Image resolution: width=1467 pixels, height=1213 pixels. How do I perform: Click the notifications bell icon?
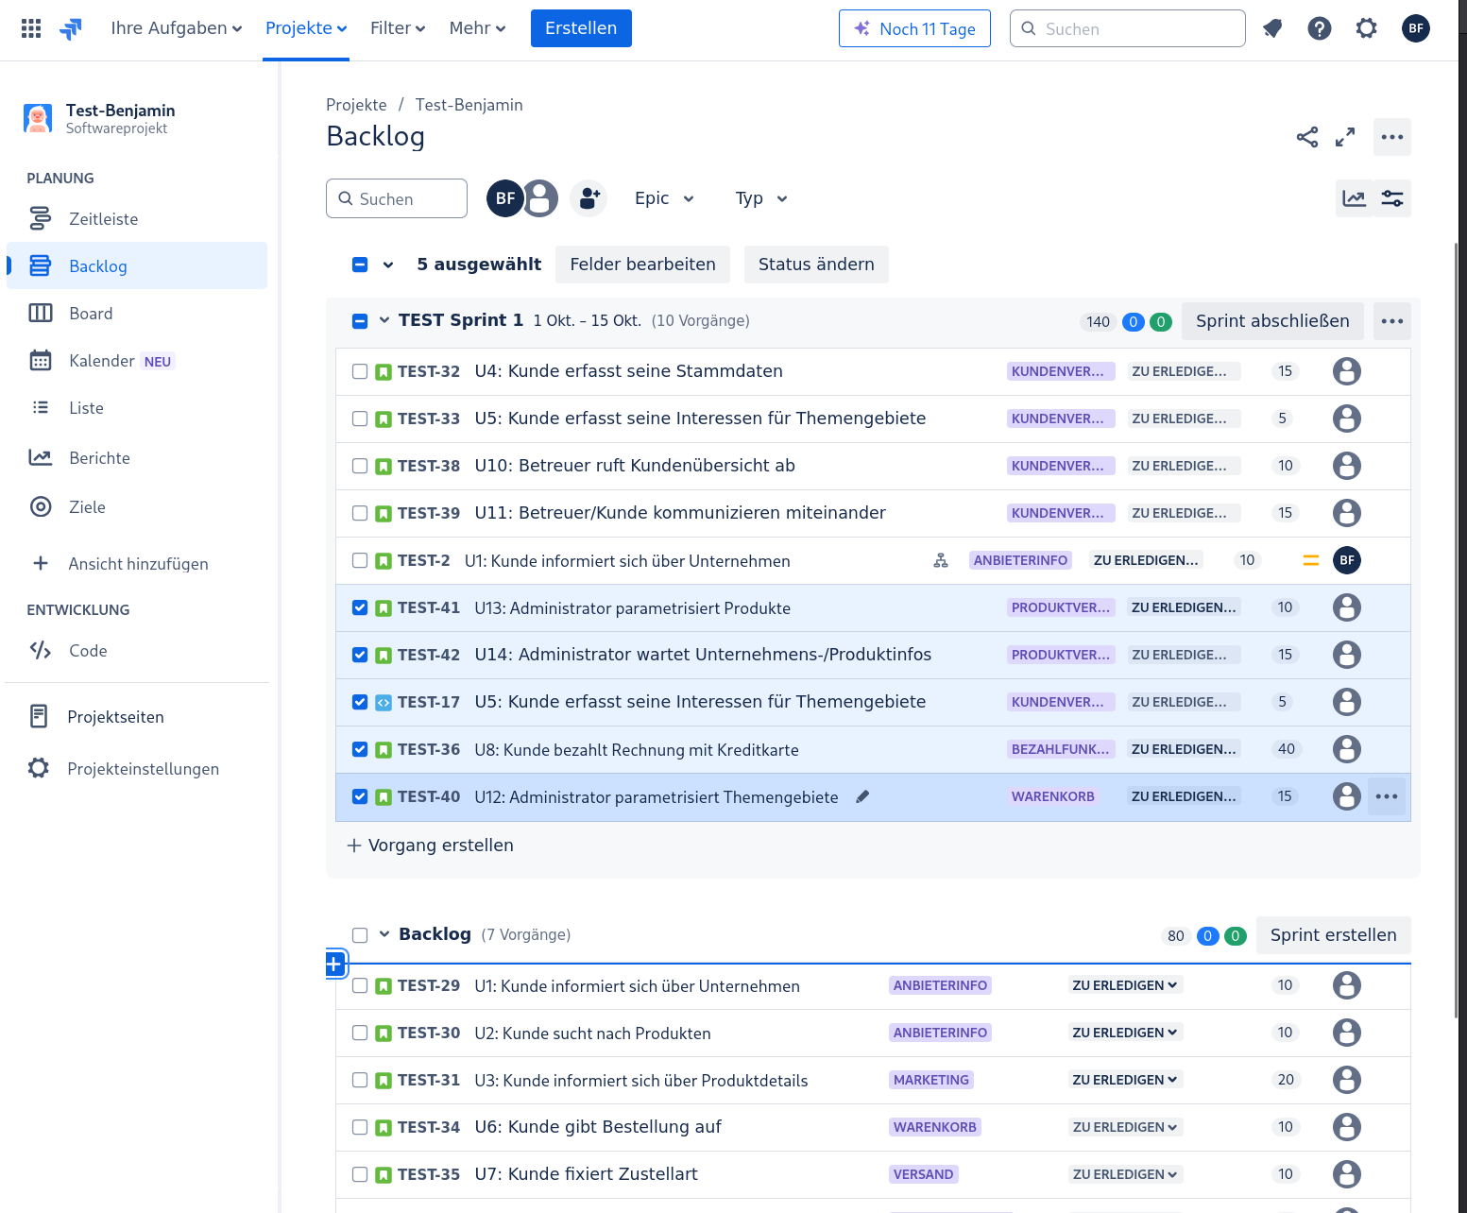tap(1272, 28)
